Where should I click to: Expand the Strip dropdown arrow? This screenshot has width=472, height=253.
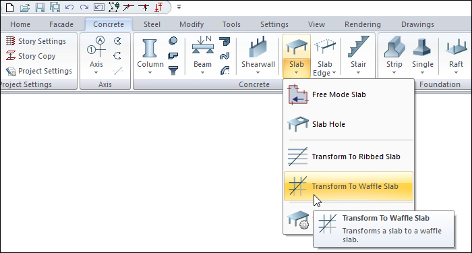(394, 72)
